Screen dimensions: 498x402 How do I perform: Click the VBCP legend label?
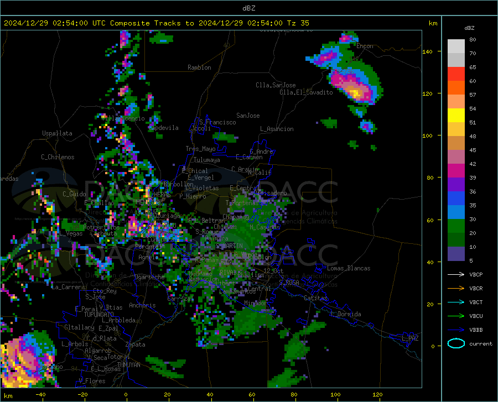tap(476, 274)
